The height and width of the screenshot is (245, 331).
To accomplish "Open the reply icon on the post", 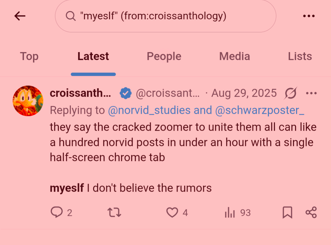I will click(56, 212).
